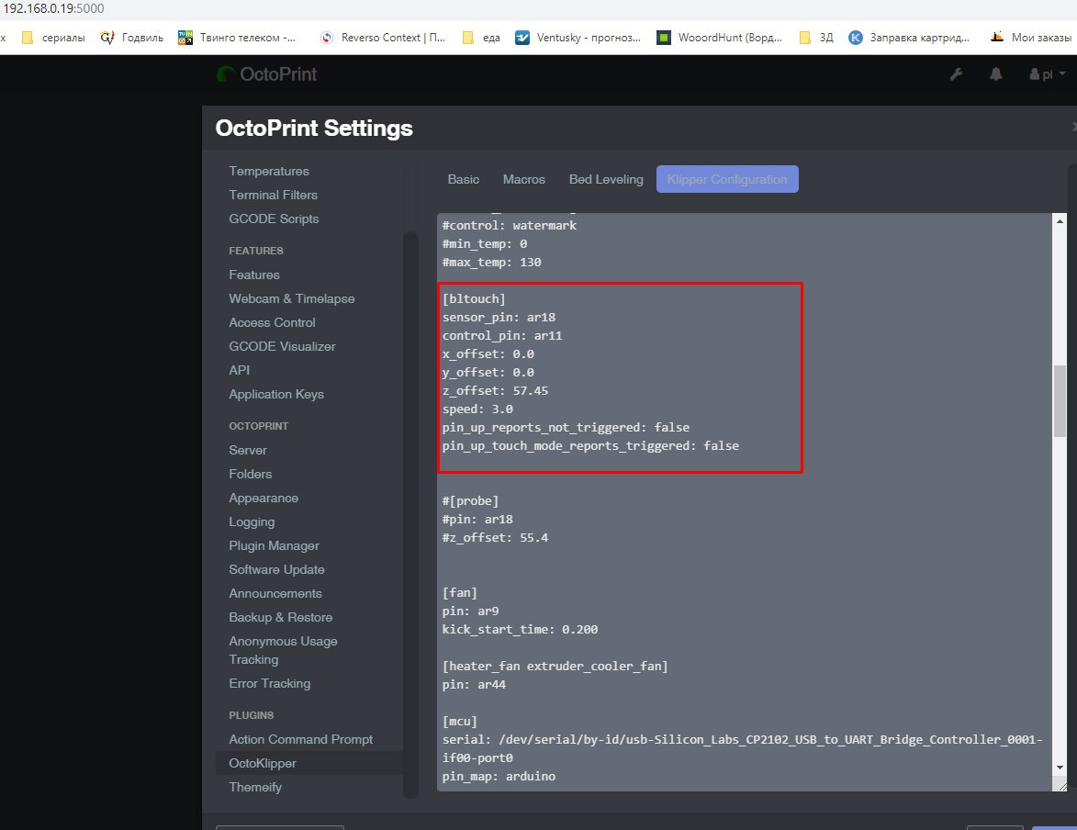Open notifications bell icon

point(996,74)
